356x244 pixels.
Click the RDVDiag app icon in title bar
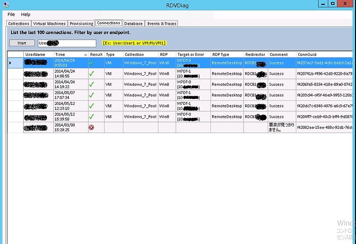[6, 5]
